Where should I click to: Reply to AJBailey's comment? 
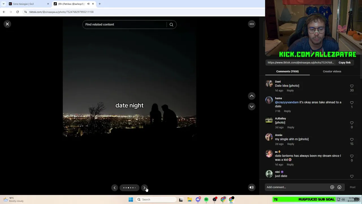coord(291,127)
